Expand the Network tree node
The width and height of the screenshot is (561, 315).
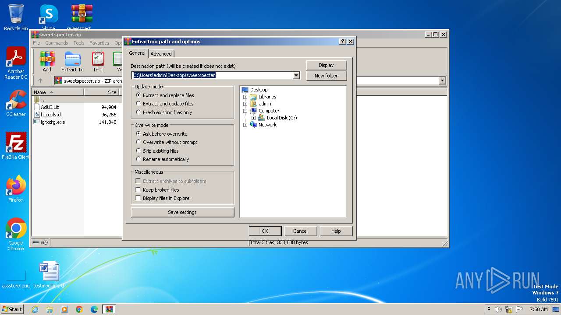245,125
